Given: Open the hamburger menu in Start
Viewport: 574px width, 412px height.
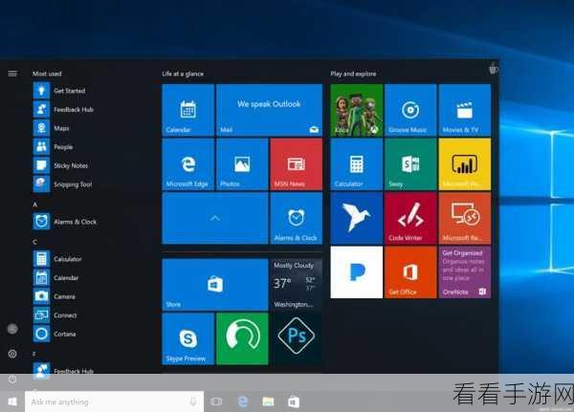Looking at the screenshot, I should coord(12,74).
